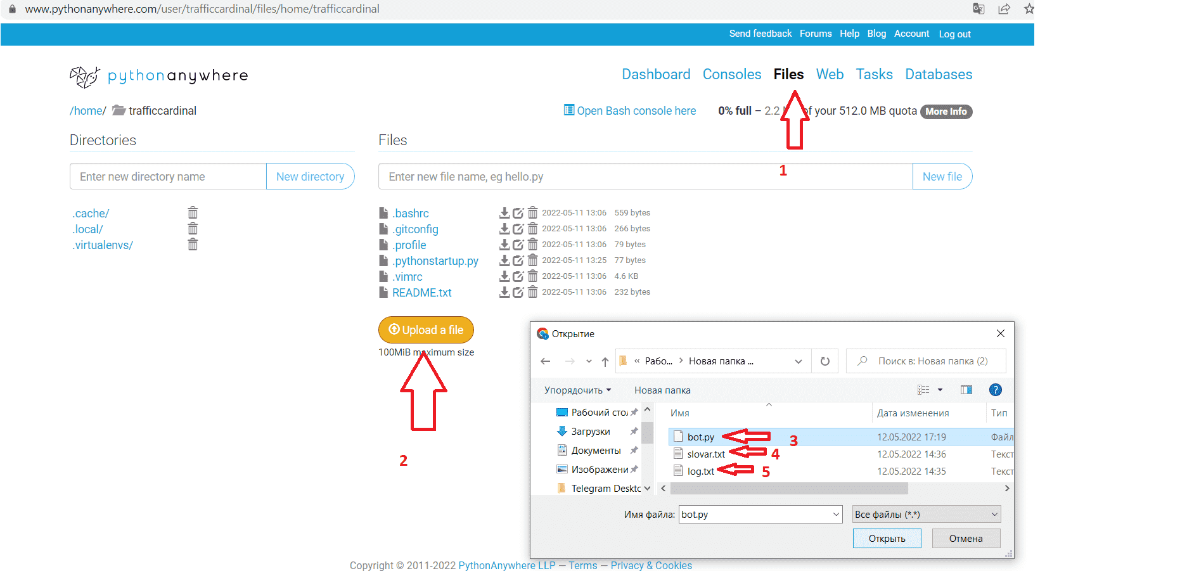Open the Web tab
This screenshot has height=571, width=1187.
[830, 75]
